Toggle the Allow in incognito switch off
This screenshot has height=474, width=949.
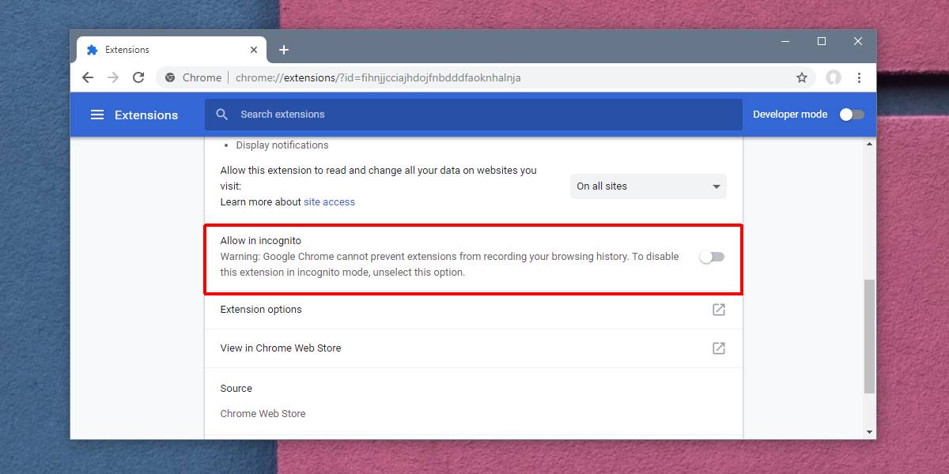pyautogui.click(x=711, y=256)
